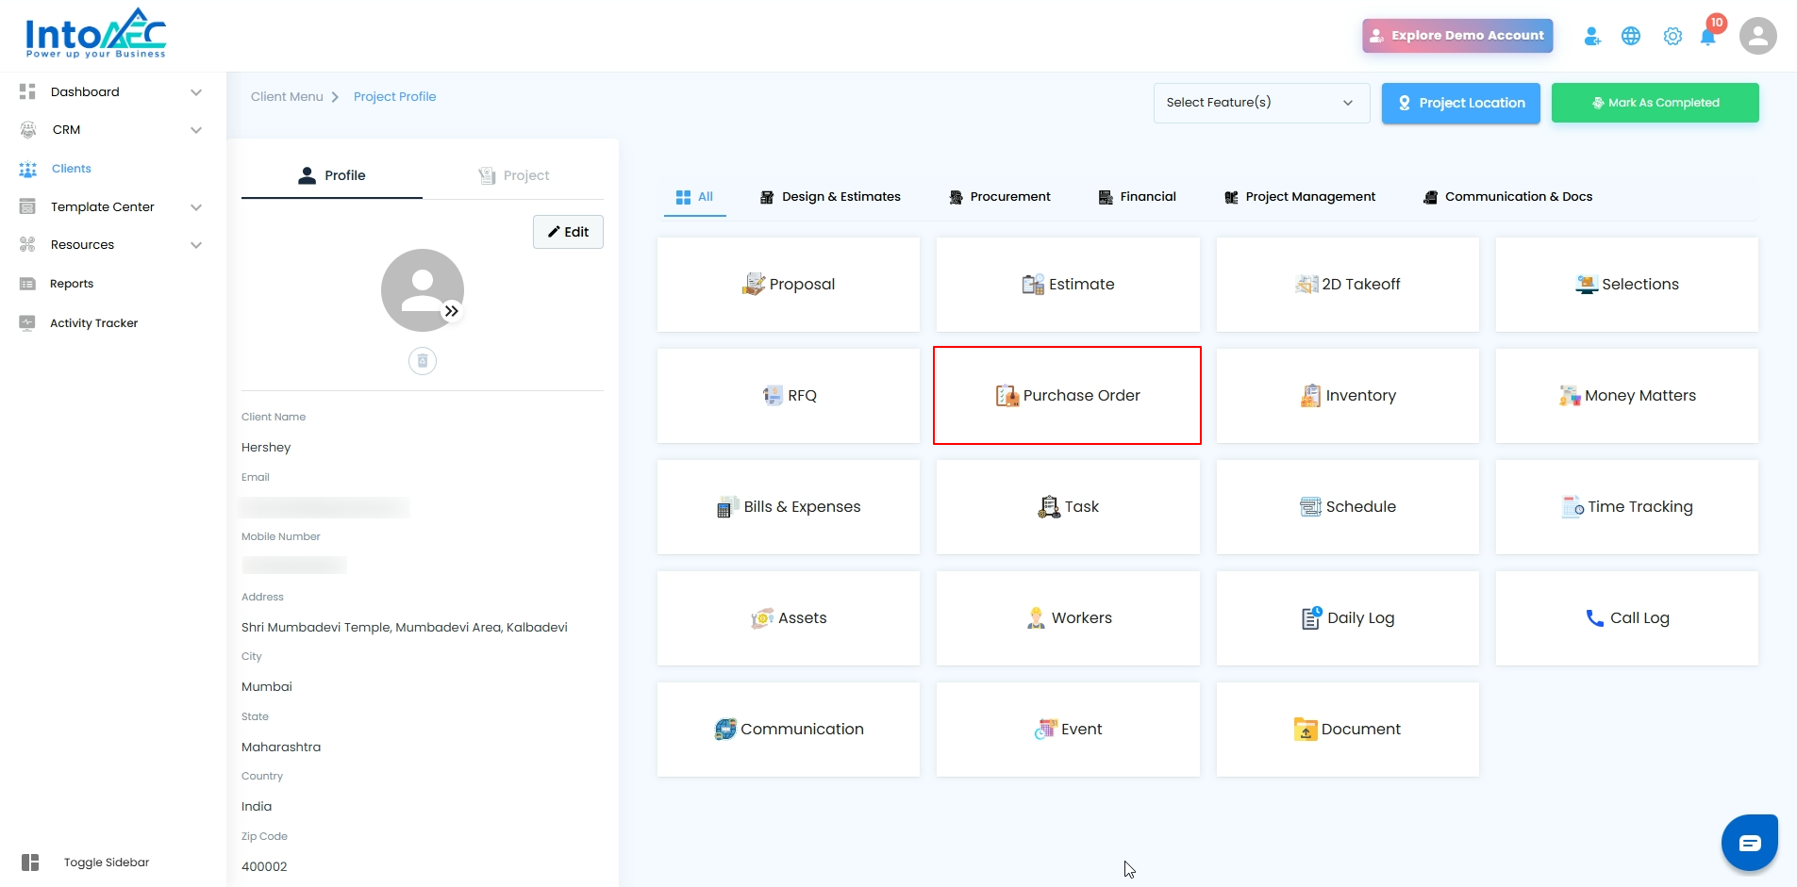The height and width of the screenshot is (887, 1797).
Task: Click the double-arrow icon on profile avatar
Action: point(452,311)
